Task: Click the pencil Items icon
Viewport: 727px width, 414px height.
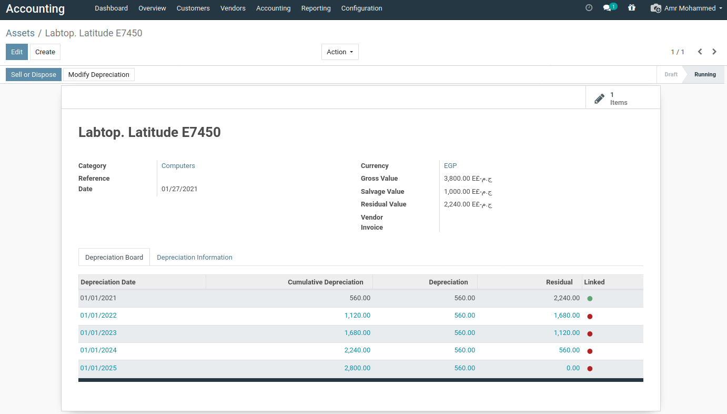Action: coord(599,98)
